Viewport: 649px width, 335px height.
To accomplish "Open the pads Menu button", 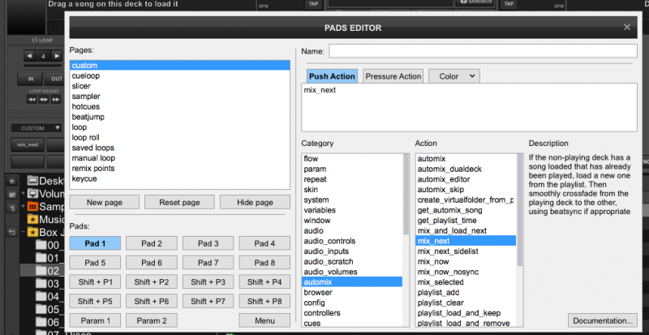I will coord(264,320).
